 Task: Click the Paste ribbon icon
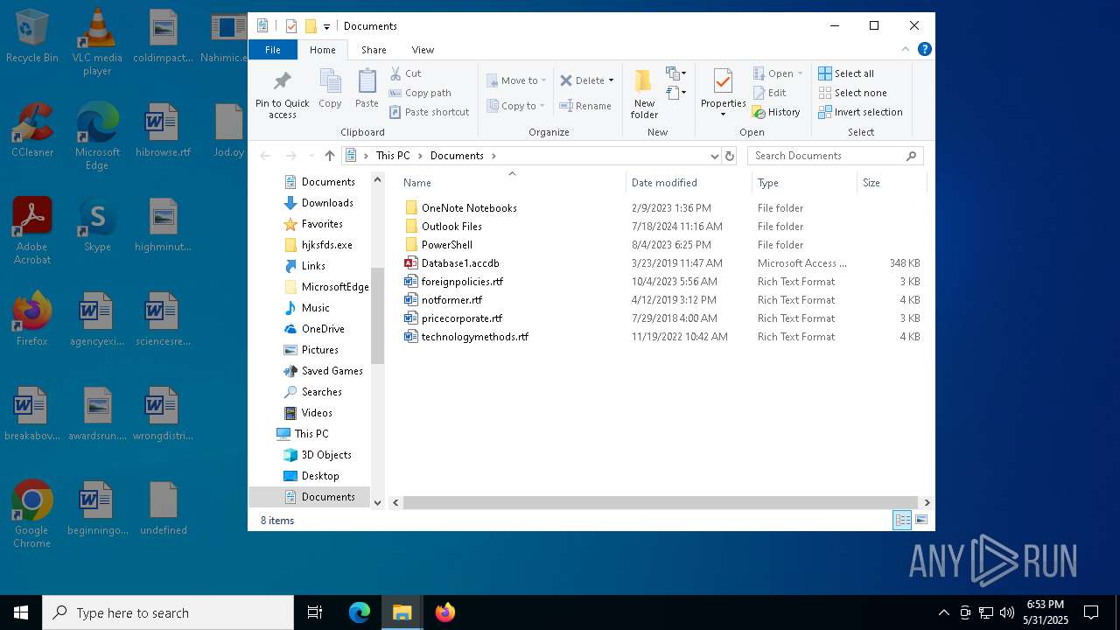tap(367, 89)
